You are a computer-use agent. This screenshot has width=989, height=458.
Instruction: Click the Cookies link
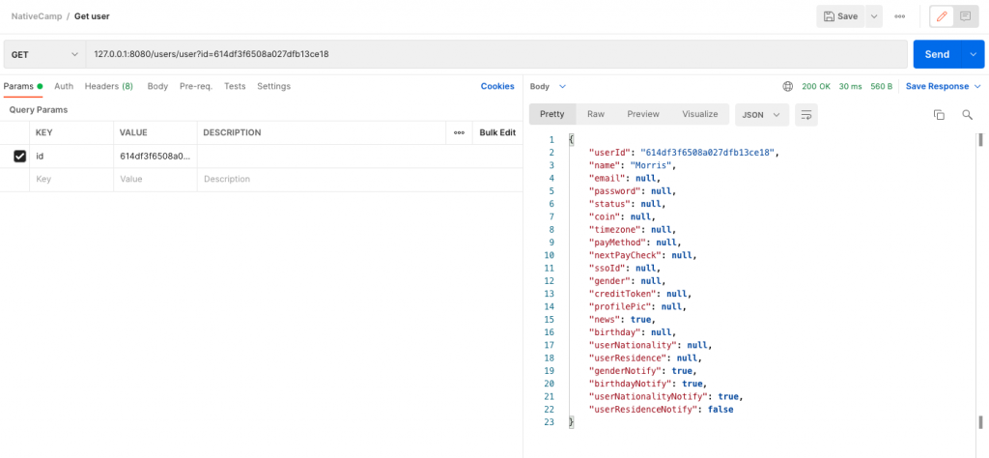497,86
